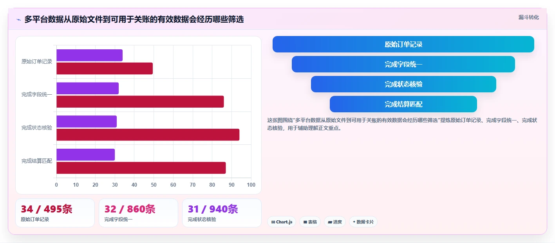Click the 进度 tag chip

335,222
